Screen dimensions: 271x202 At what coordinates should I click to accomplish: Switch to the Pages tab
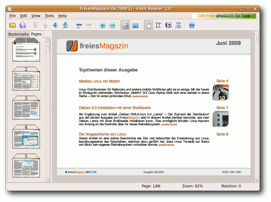(x=36, y=34)
